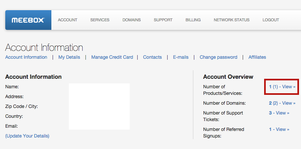
Task: Click the 'Number of Domains:' label
Action: coord(224,103)
